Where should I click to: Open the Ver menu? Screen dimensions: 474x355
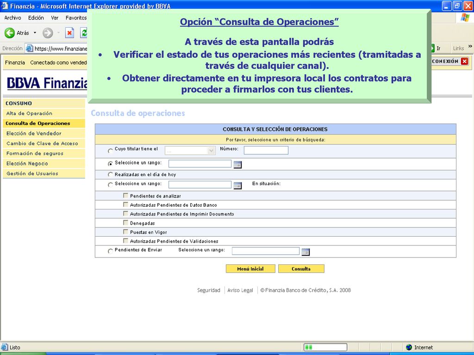[55, 18]
